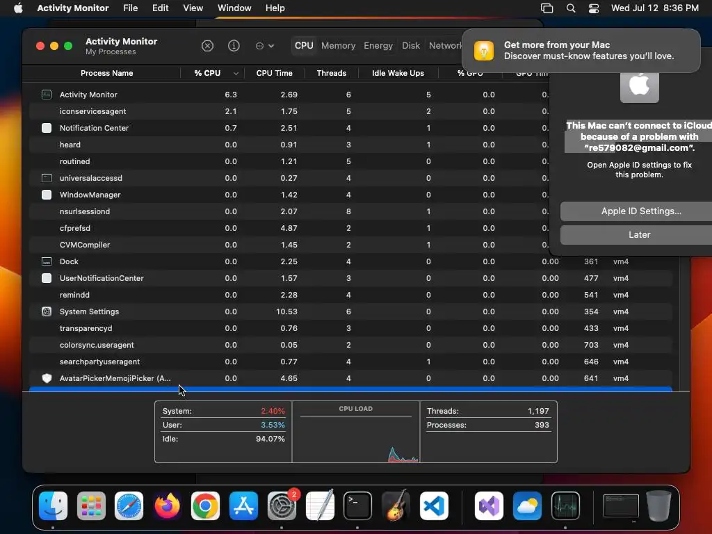Open Get more from your Mac notification
Image resolution: width=712 pixels, height=534 pixels.
click(581, 50)
